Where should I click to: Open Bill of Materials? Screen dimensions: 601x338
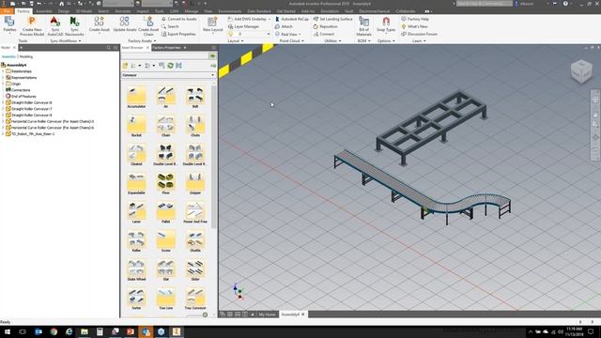pos(363,26)
